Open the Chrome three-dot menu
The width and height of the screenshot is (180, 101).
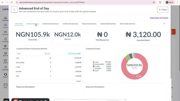point(177,2)
